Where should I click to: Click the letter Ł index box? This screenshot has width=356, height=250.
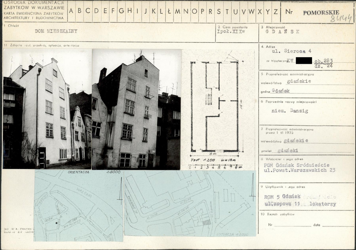point(169,11)
